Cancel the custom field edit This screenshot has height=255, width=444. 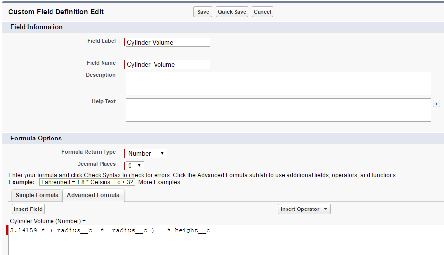(262, 12)
